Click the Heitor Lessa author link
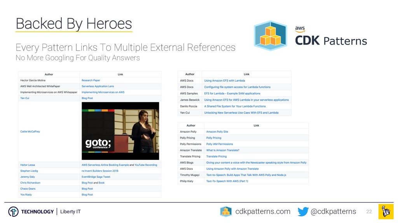Image resolution: width=398 pixels, height=223 pixels. click(x=28, y=165)
